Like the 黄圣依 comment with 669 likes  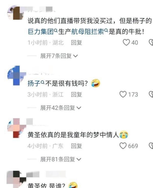pos(123,146)
